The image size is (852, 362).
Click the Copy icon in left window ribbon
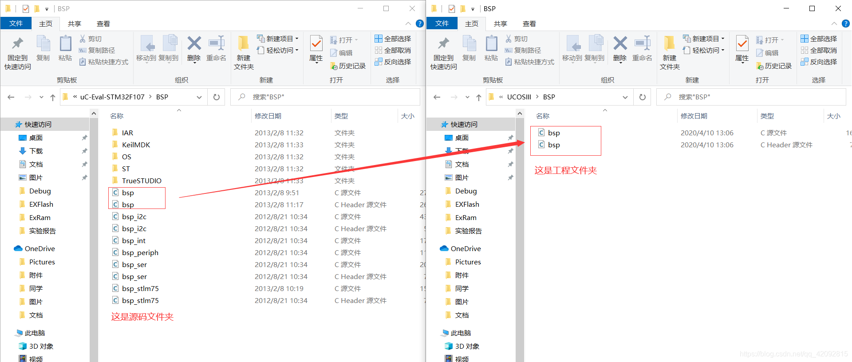[x=43, y=43]
